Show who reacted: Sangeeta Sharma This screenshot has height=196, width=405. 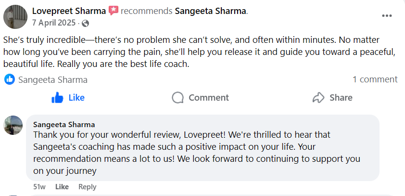[x=53, y=80]
